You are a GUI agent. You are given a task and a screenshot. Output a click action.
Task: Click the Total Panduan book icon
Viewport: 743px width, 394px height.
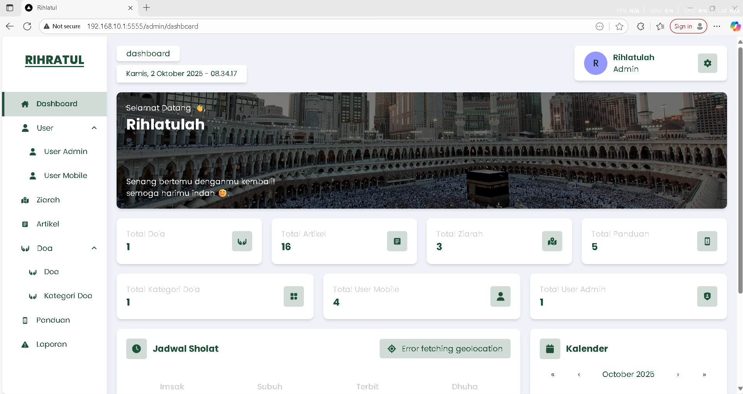tap(707, 241)
